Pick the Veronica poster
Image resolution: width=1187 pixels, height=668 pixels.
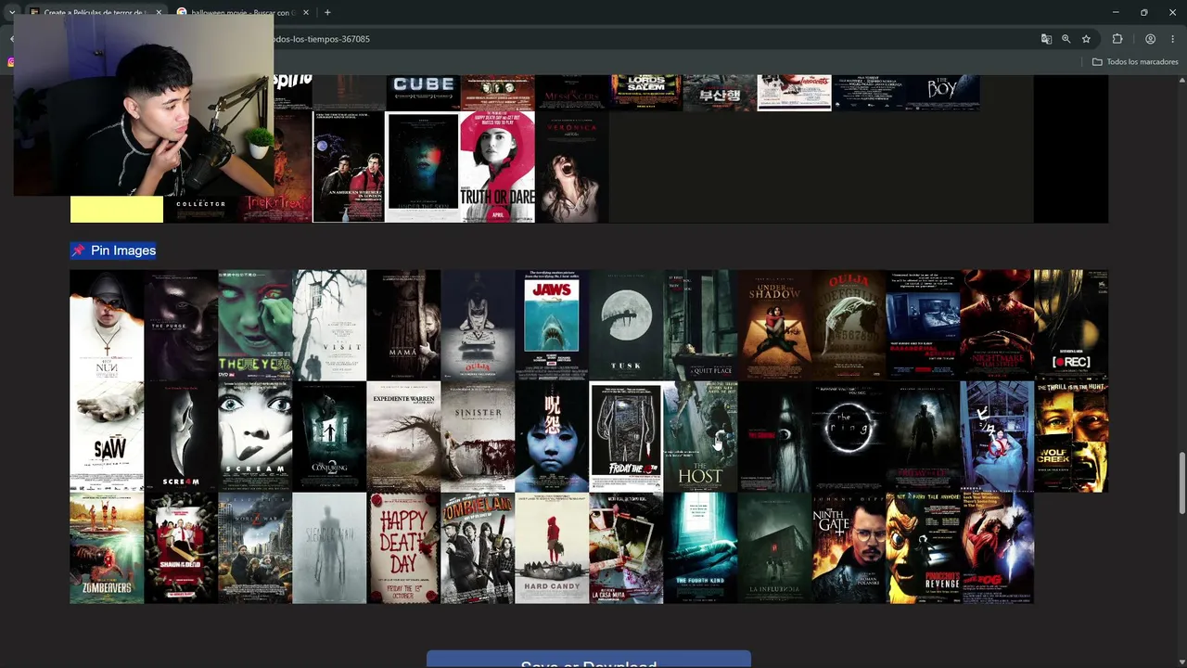(x=572, y=167)
